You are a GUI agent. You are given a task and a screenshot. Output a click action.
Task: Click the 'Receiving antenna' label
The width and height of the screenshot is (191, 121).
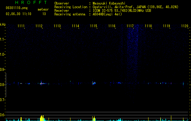[70, 14]
